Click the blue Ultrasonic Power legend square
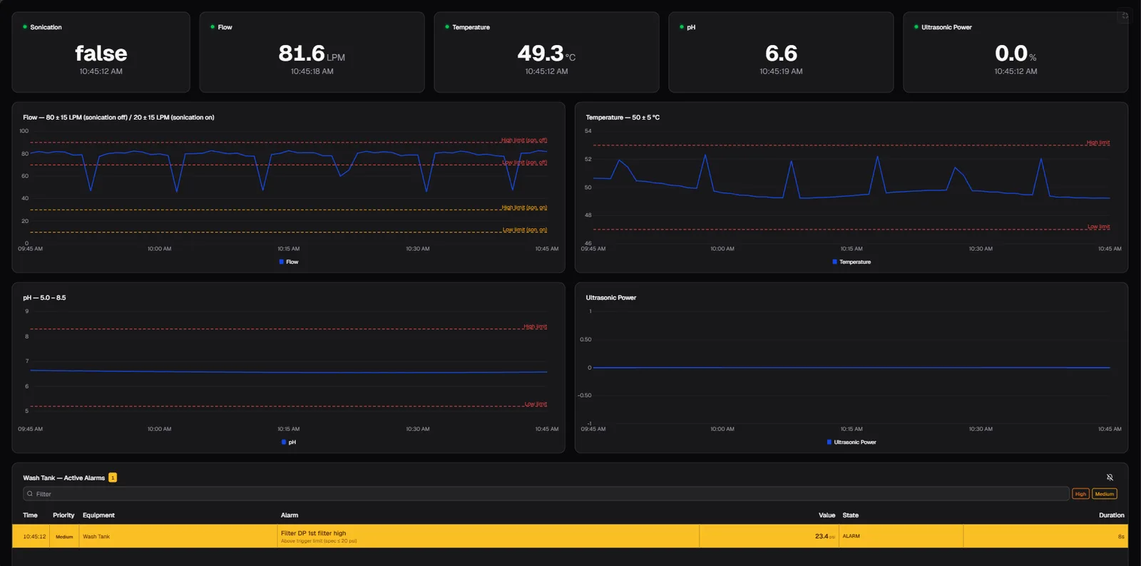The width and height of the screenshot is (1141, 566). pos(829,442)
